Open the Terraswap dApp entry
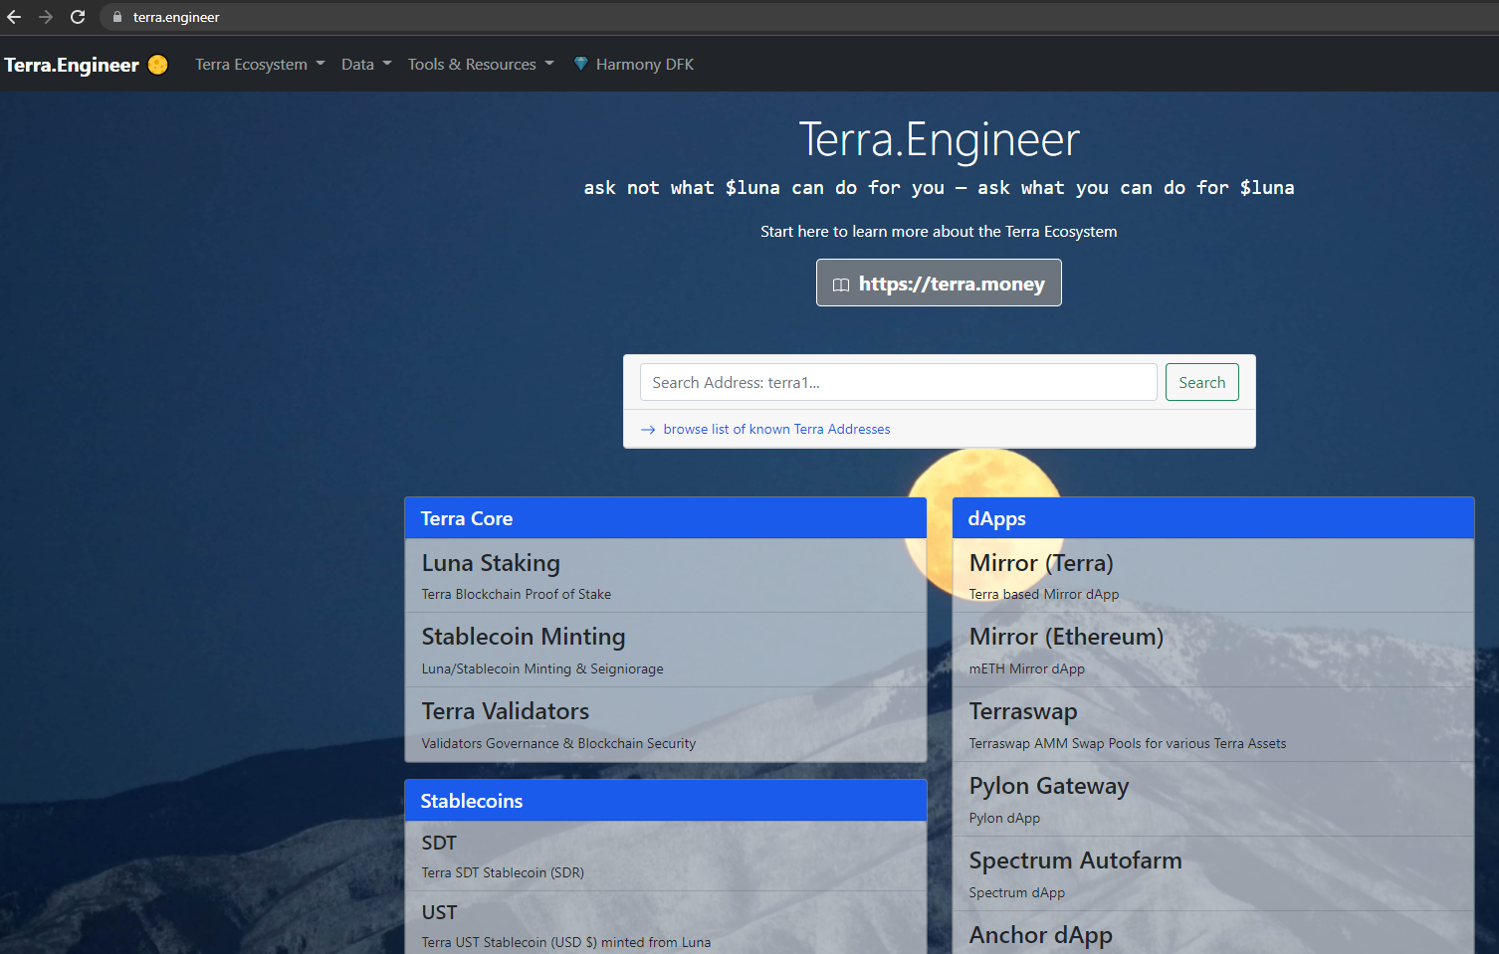 pyautogui.click(x=1213, y=724)
